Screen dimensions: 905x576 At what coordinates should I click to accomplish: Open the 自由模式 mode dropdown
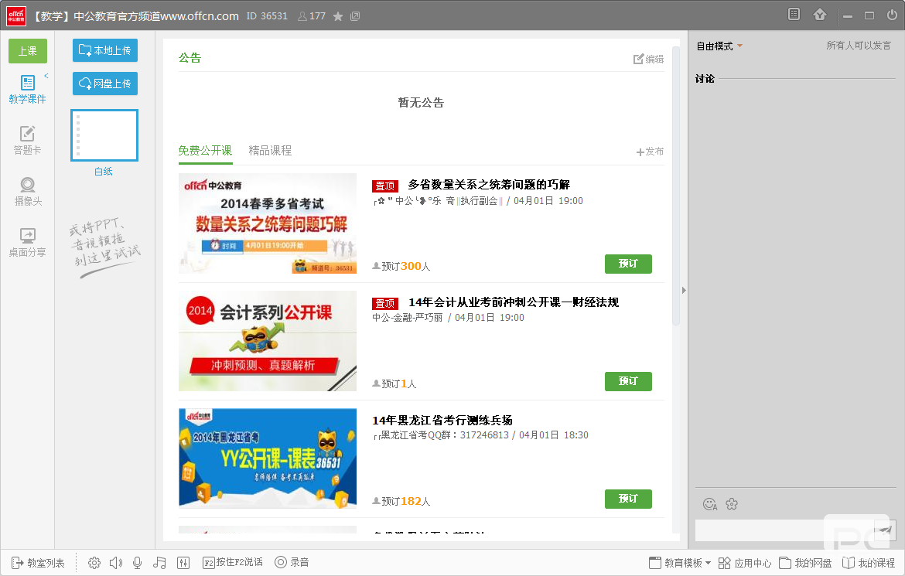[719, 46]
